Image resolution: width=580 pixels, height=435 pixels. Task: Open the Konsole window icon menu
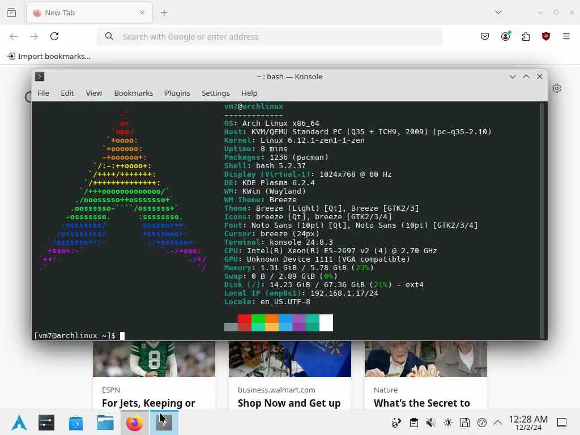click(x=40, y=76)
